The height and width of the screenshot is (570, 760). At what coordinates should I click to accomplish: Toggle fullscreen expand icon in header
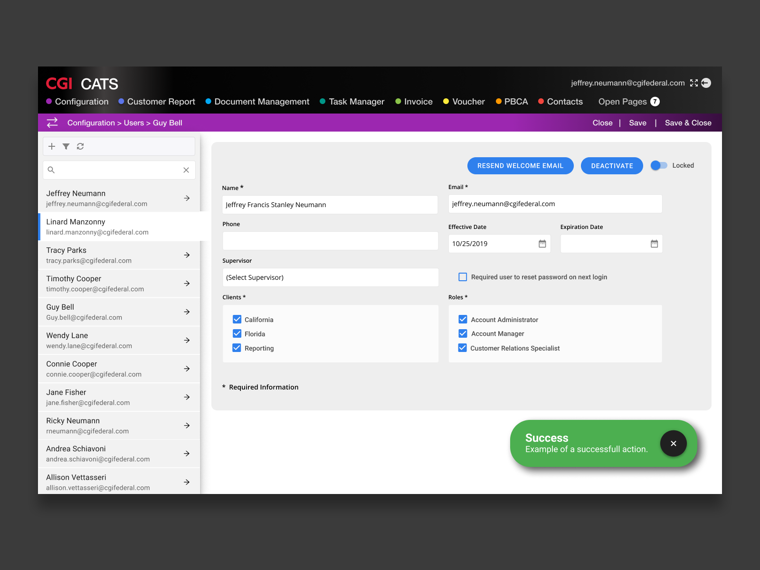pos(694,83)
